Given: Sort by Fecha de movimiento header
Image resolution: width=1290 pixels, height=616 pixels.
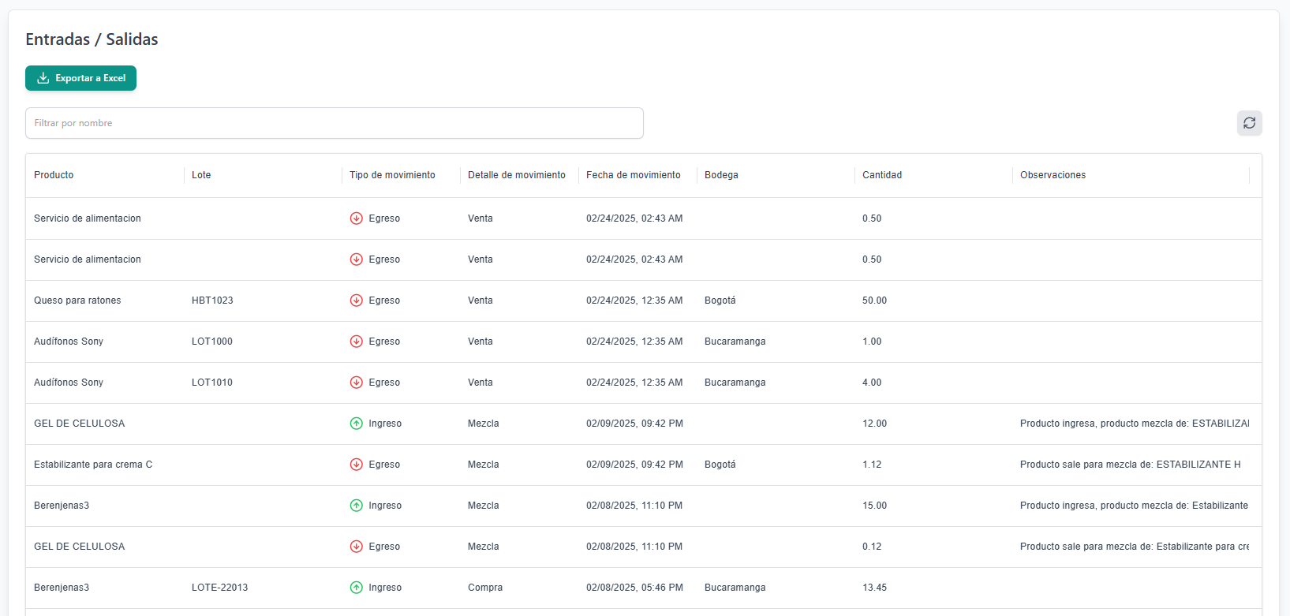Looking at the screenshot, I should pos(634,175).
